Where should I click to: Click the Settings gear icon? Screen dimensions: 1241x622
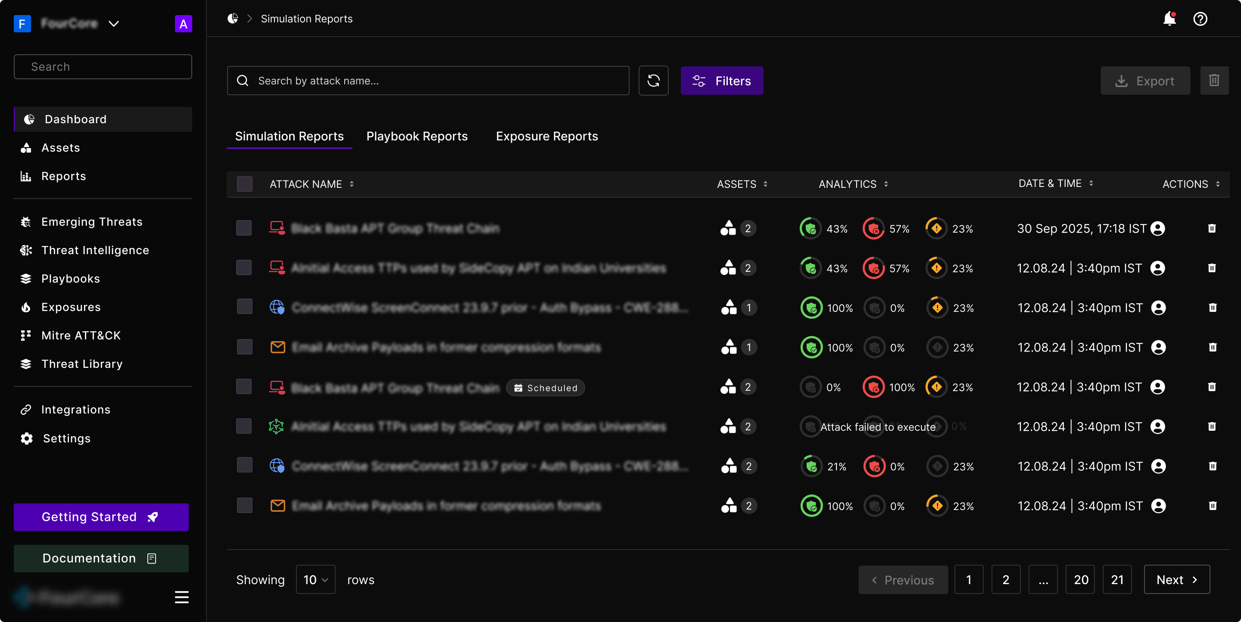click(x=26, y=438)
